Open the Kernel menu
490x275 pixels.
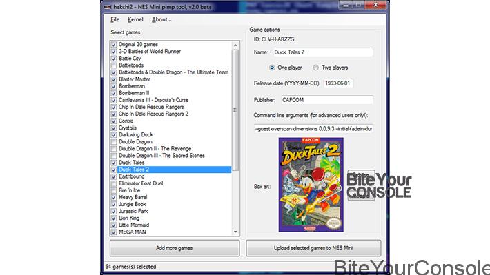(x=135, y=19)
